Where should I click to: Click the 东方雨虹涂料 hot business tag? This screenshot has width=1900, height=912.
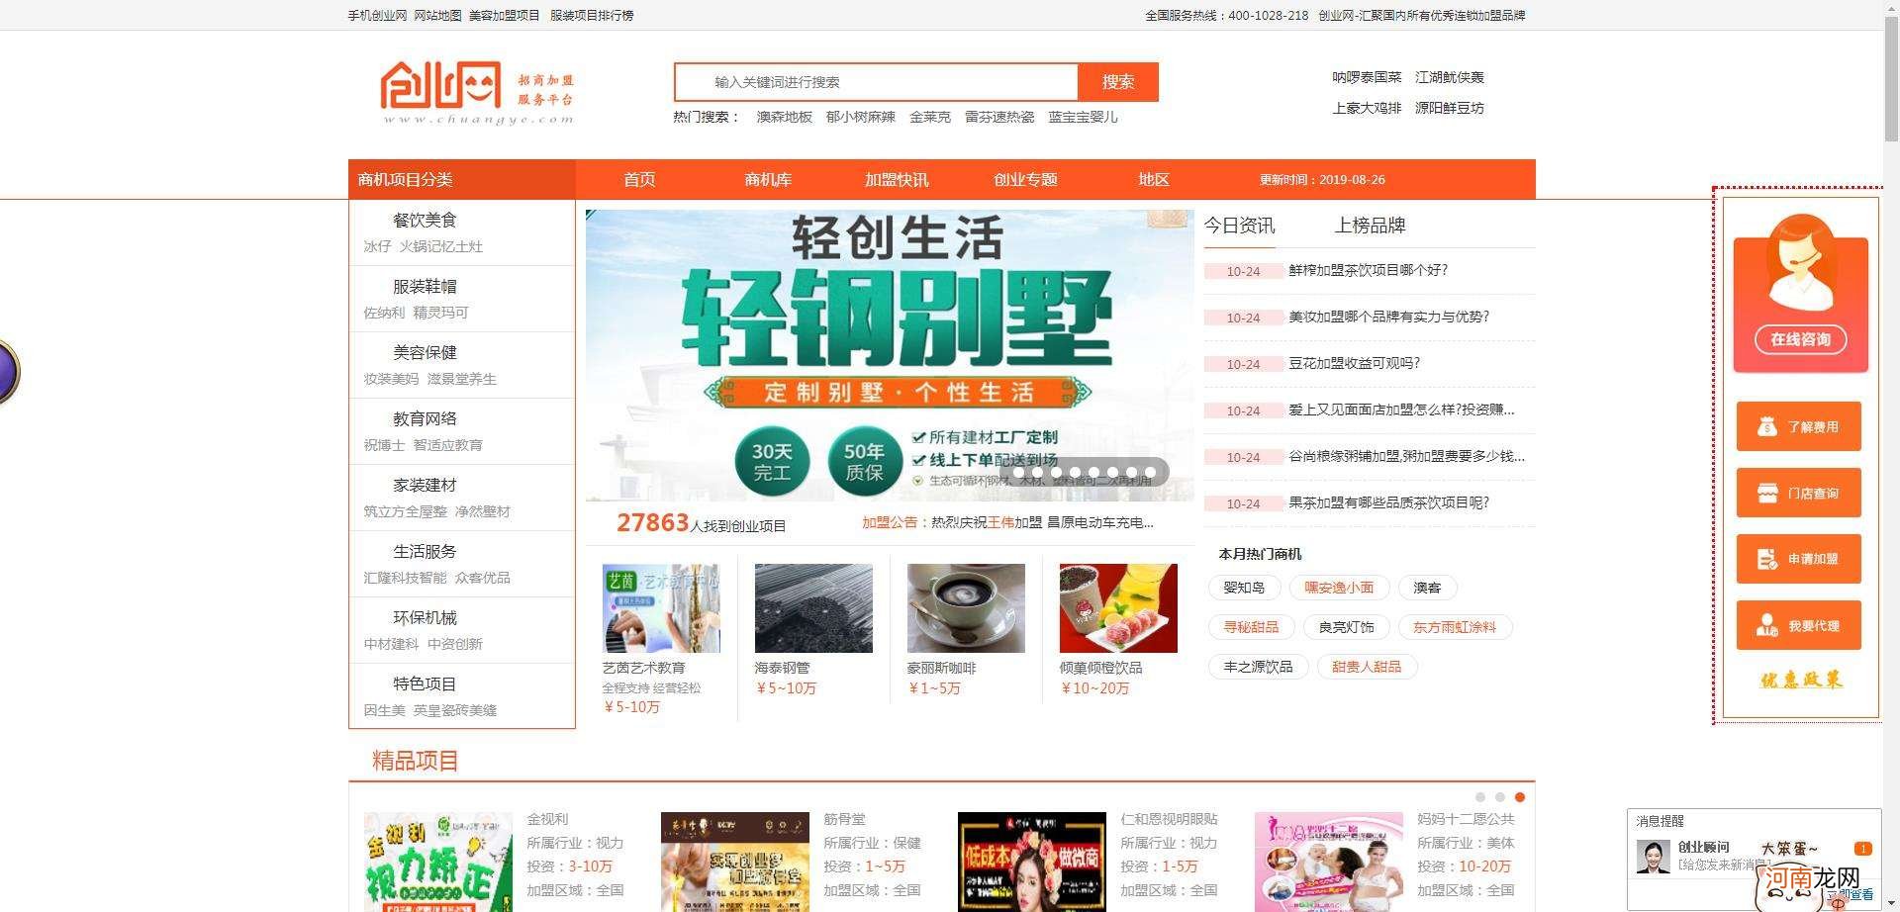[x=1455, y=627]
